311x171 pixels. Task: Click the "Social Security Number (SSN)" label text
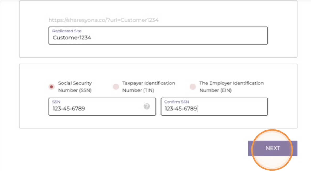(75, 87)
